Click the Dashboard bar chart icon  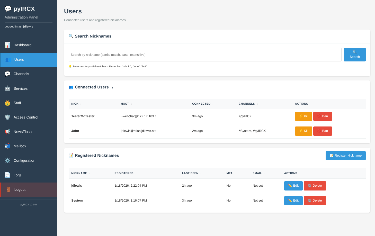coord(7,45)
